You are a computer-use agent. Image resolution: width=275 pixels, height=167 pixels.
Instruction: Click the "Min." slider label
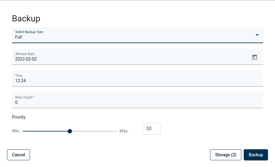tap(16, 131)
